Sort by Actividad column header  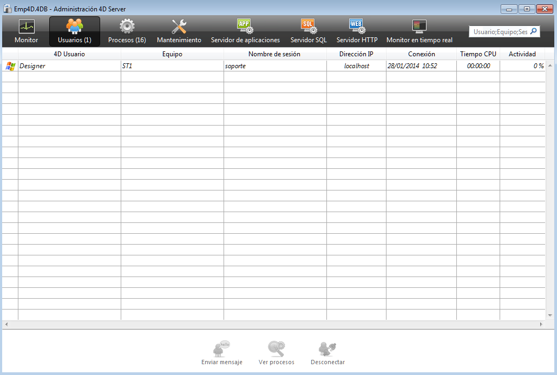click(522, 54)
